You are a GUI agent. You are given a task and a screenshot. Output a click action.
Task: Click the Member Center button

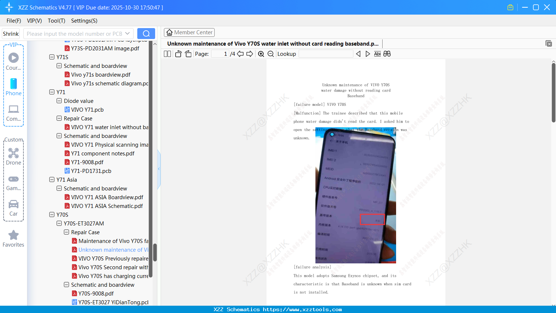pyautogui.click(x=189, y=32)
